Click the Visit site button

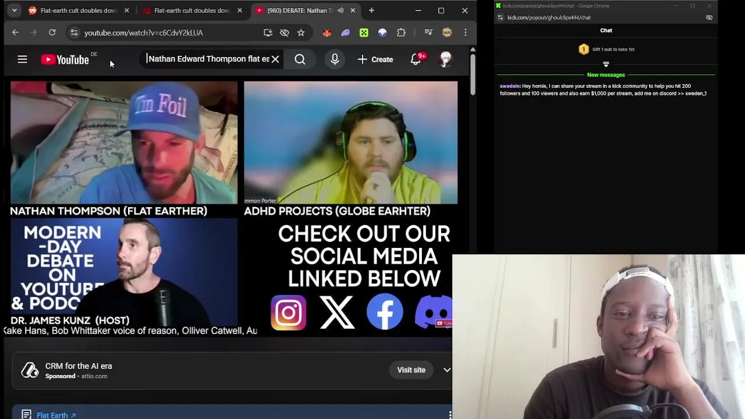coord(411,370)
